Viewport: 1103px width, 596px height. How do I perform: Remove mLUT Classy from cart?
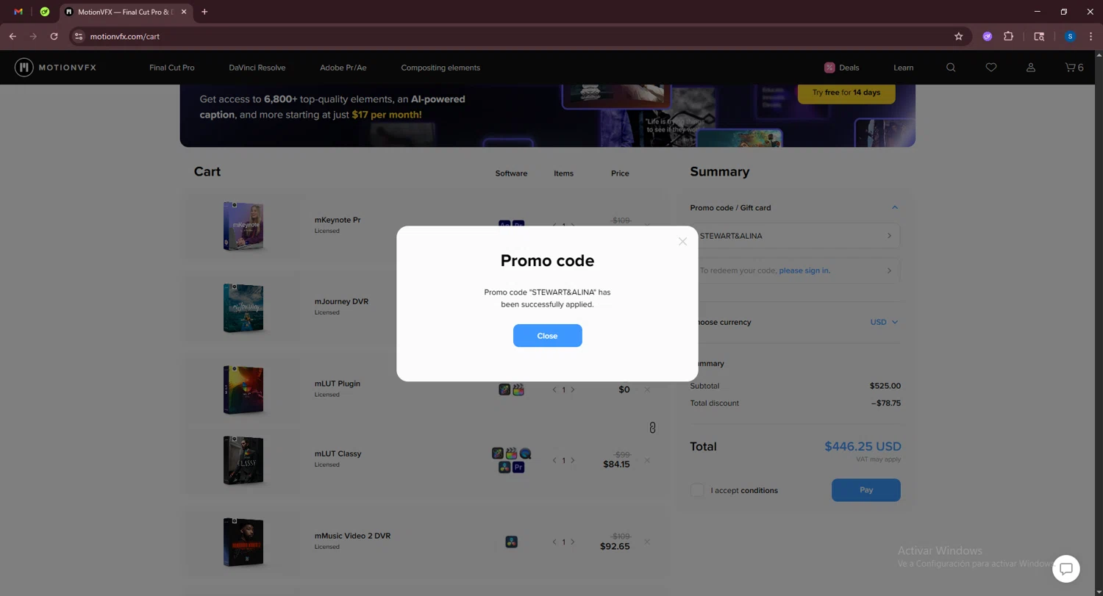[647, 460]
